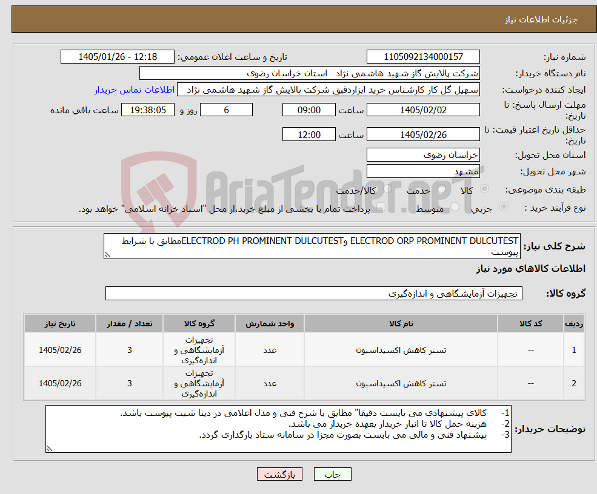Screen dimensions: 597x494
Task: Click the goods group field تجهیزات آزمایشگاهی
Action: pos(314,294)
